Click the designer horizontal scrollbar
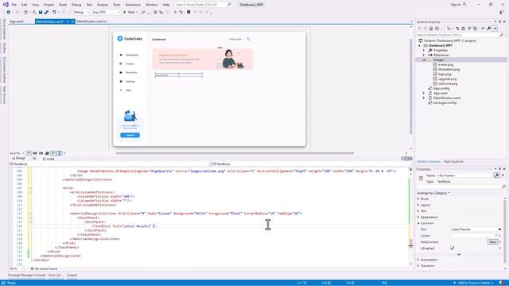Screen dimensions: 509x286 [x=235, y=153]
